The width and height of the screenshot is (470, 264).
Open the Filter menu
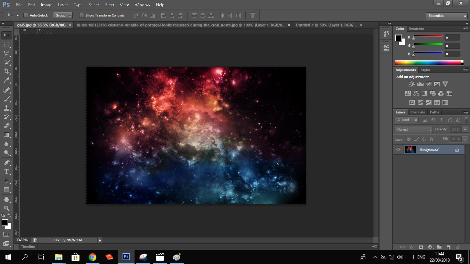110,5
